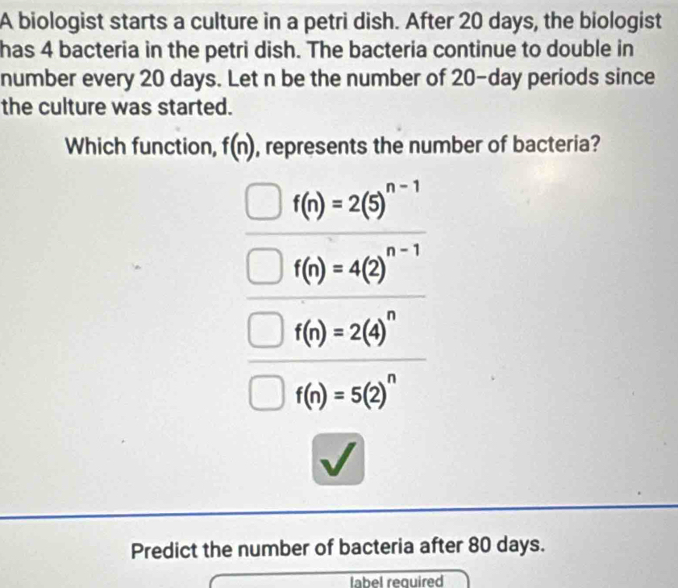Image resolution: width=678 pixels, height=588 pixels.
Task: Submit answer with the green checkmark button
Action: point(338,459)
